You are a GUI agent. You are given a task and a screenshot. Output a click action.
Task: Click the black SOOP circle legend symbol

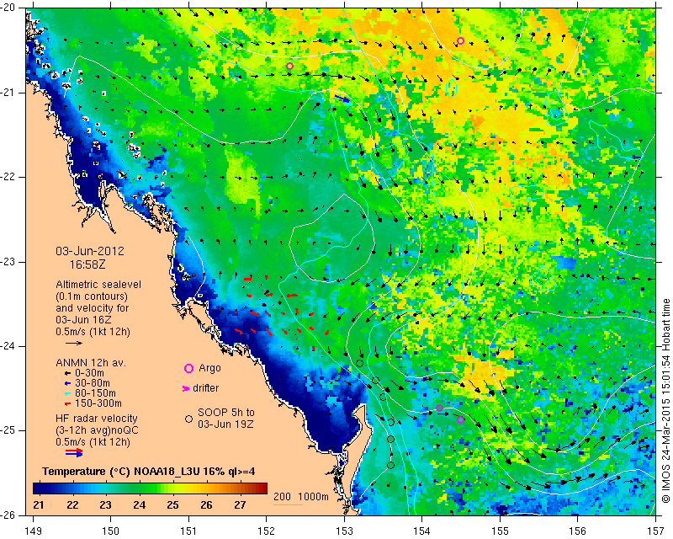(x=188, y=419)
